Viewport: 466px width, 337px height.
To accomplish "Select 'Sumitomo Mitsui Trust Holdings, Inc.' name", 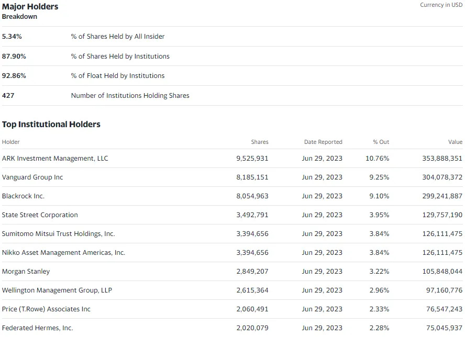I will coord(58,234).
